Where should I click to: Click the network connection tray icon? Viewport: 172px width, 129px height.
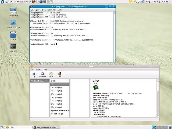pyautogui.click(x=143, y=2)
